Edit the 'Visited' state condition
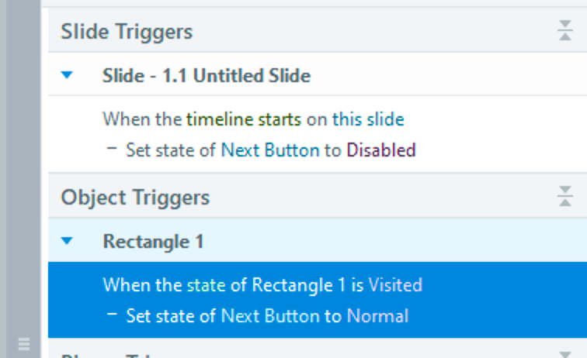This screenshot has height=358, width=587. pos(395,285)
